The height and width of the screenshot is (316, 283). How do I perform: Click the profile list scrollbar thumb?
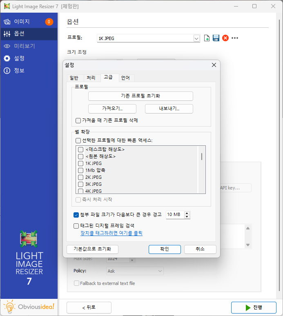(202, 157)
